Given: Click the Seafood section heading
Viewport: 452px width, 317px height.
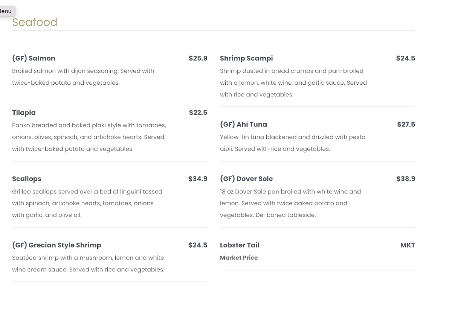Looking at the screenshot, I should [35, 22].
